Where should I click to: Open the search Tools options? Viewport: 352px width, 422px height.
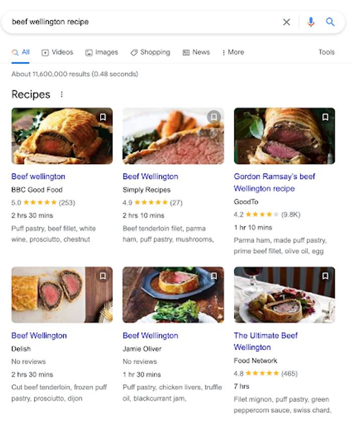[326, 52]
